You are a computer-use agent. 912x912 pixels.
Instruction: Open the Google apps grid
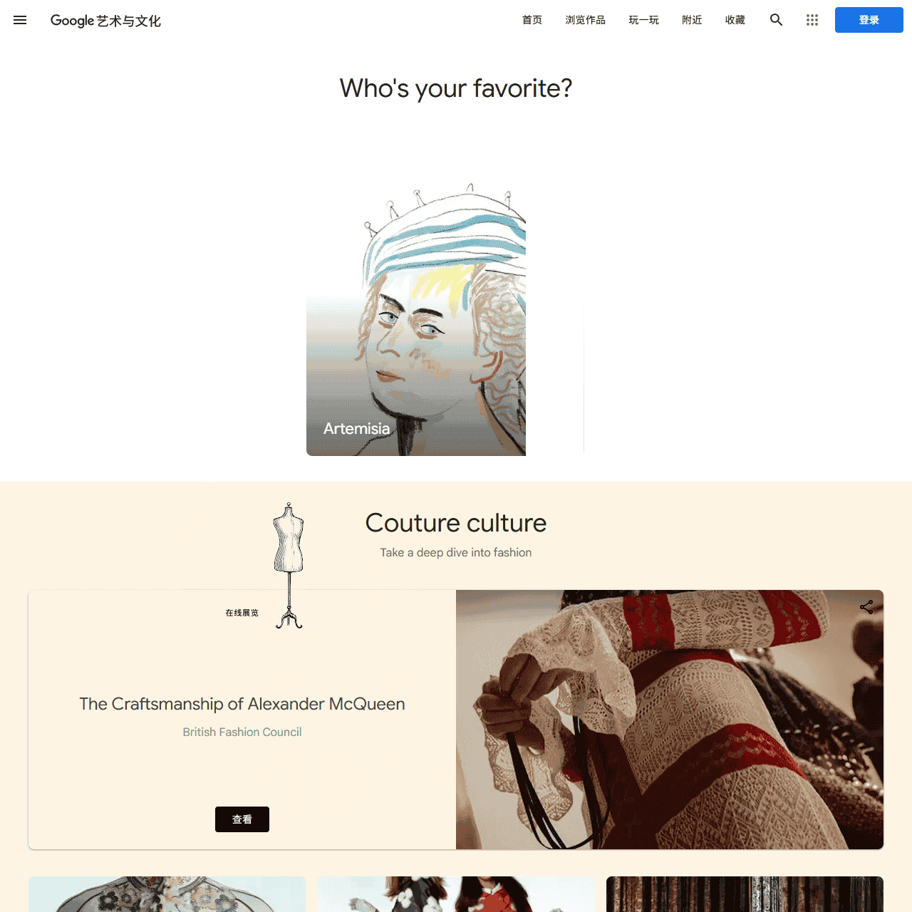[812, 20]
